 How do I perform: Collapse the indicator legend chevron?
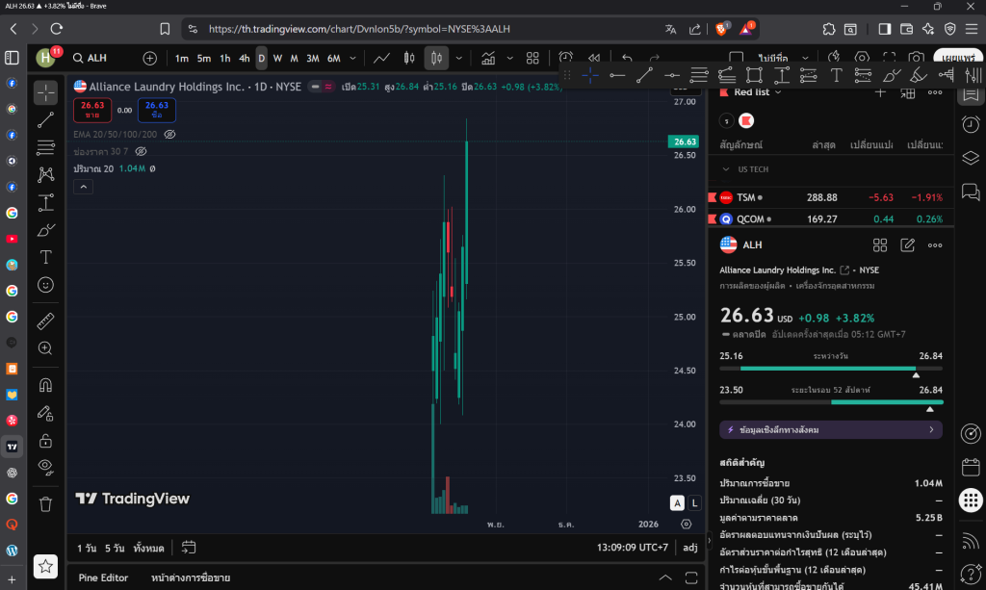pos(83,187)
